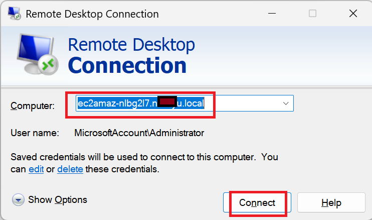The image size is (372, 220).
Task: Click the saved credentials message text
Action: click(144, 163)
